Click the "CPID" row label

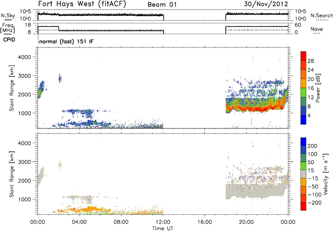click(9, 40)
